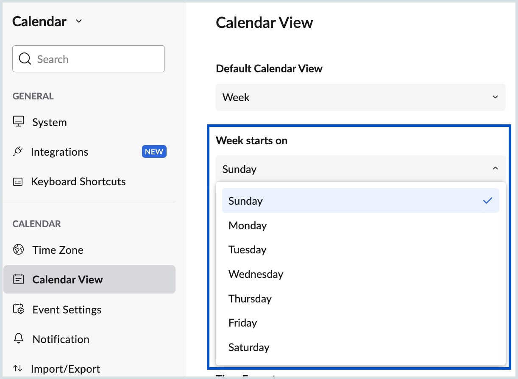Go to Event Settings section
Image resolution: width=518 pixels, height=379 pixels.
pyautogui.click(x=67, y=310)
